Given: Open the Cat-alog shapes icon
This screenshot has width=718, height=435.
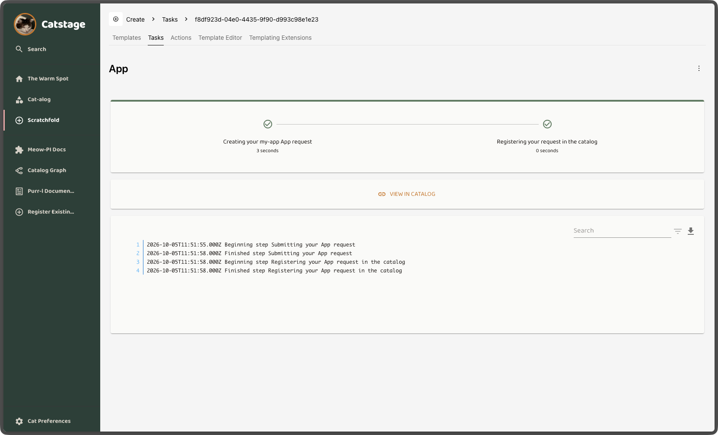Looking at the screenshot, I should pos(19,99).
